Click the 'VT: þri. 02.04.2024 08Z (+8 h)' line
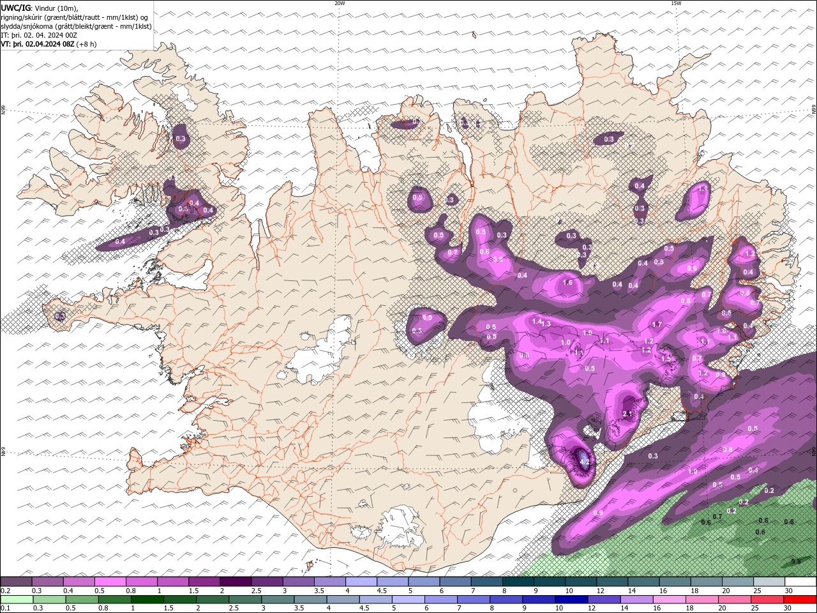 pyautogui.click(x=49, y=44)
